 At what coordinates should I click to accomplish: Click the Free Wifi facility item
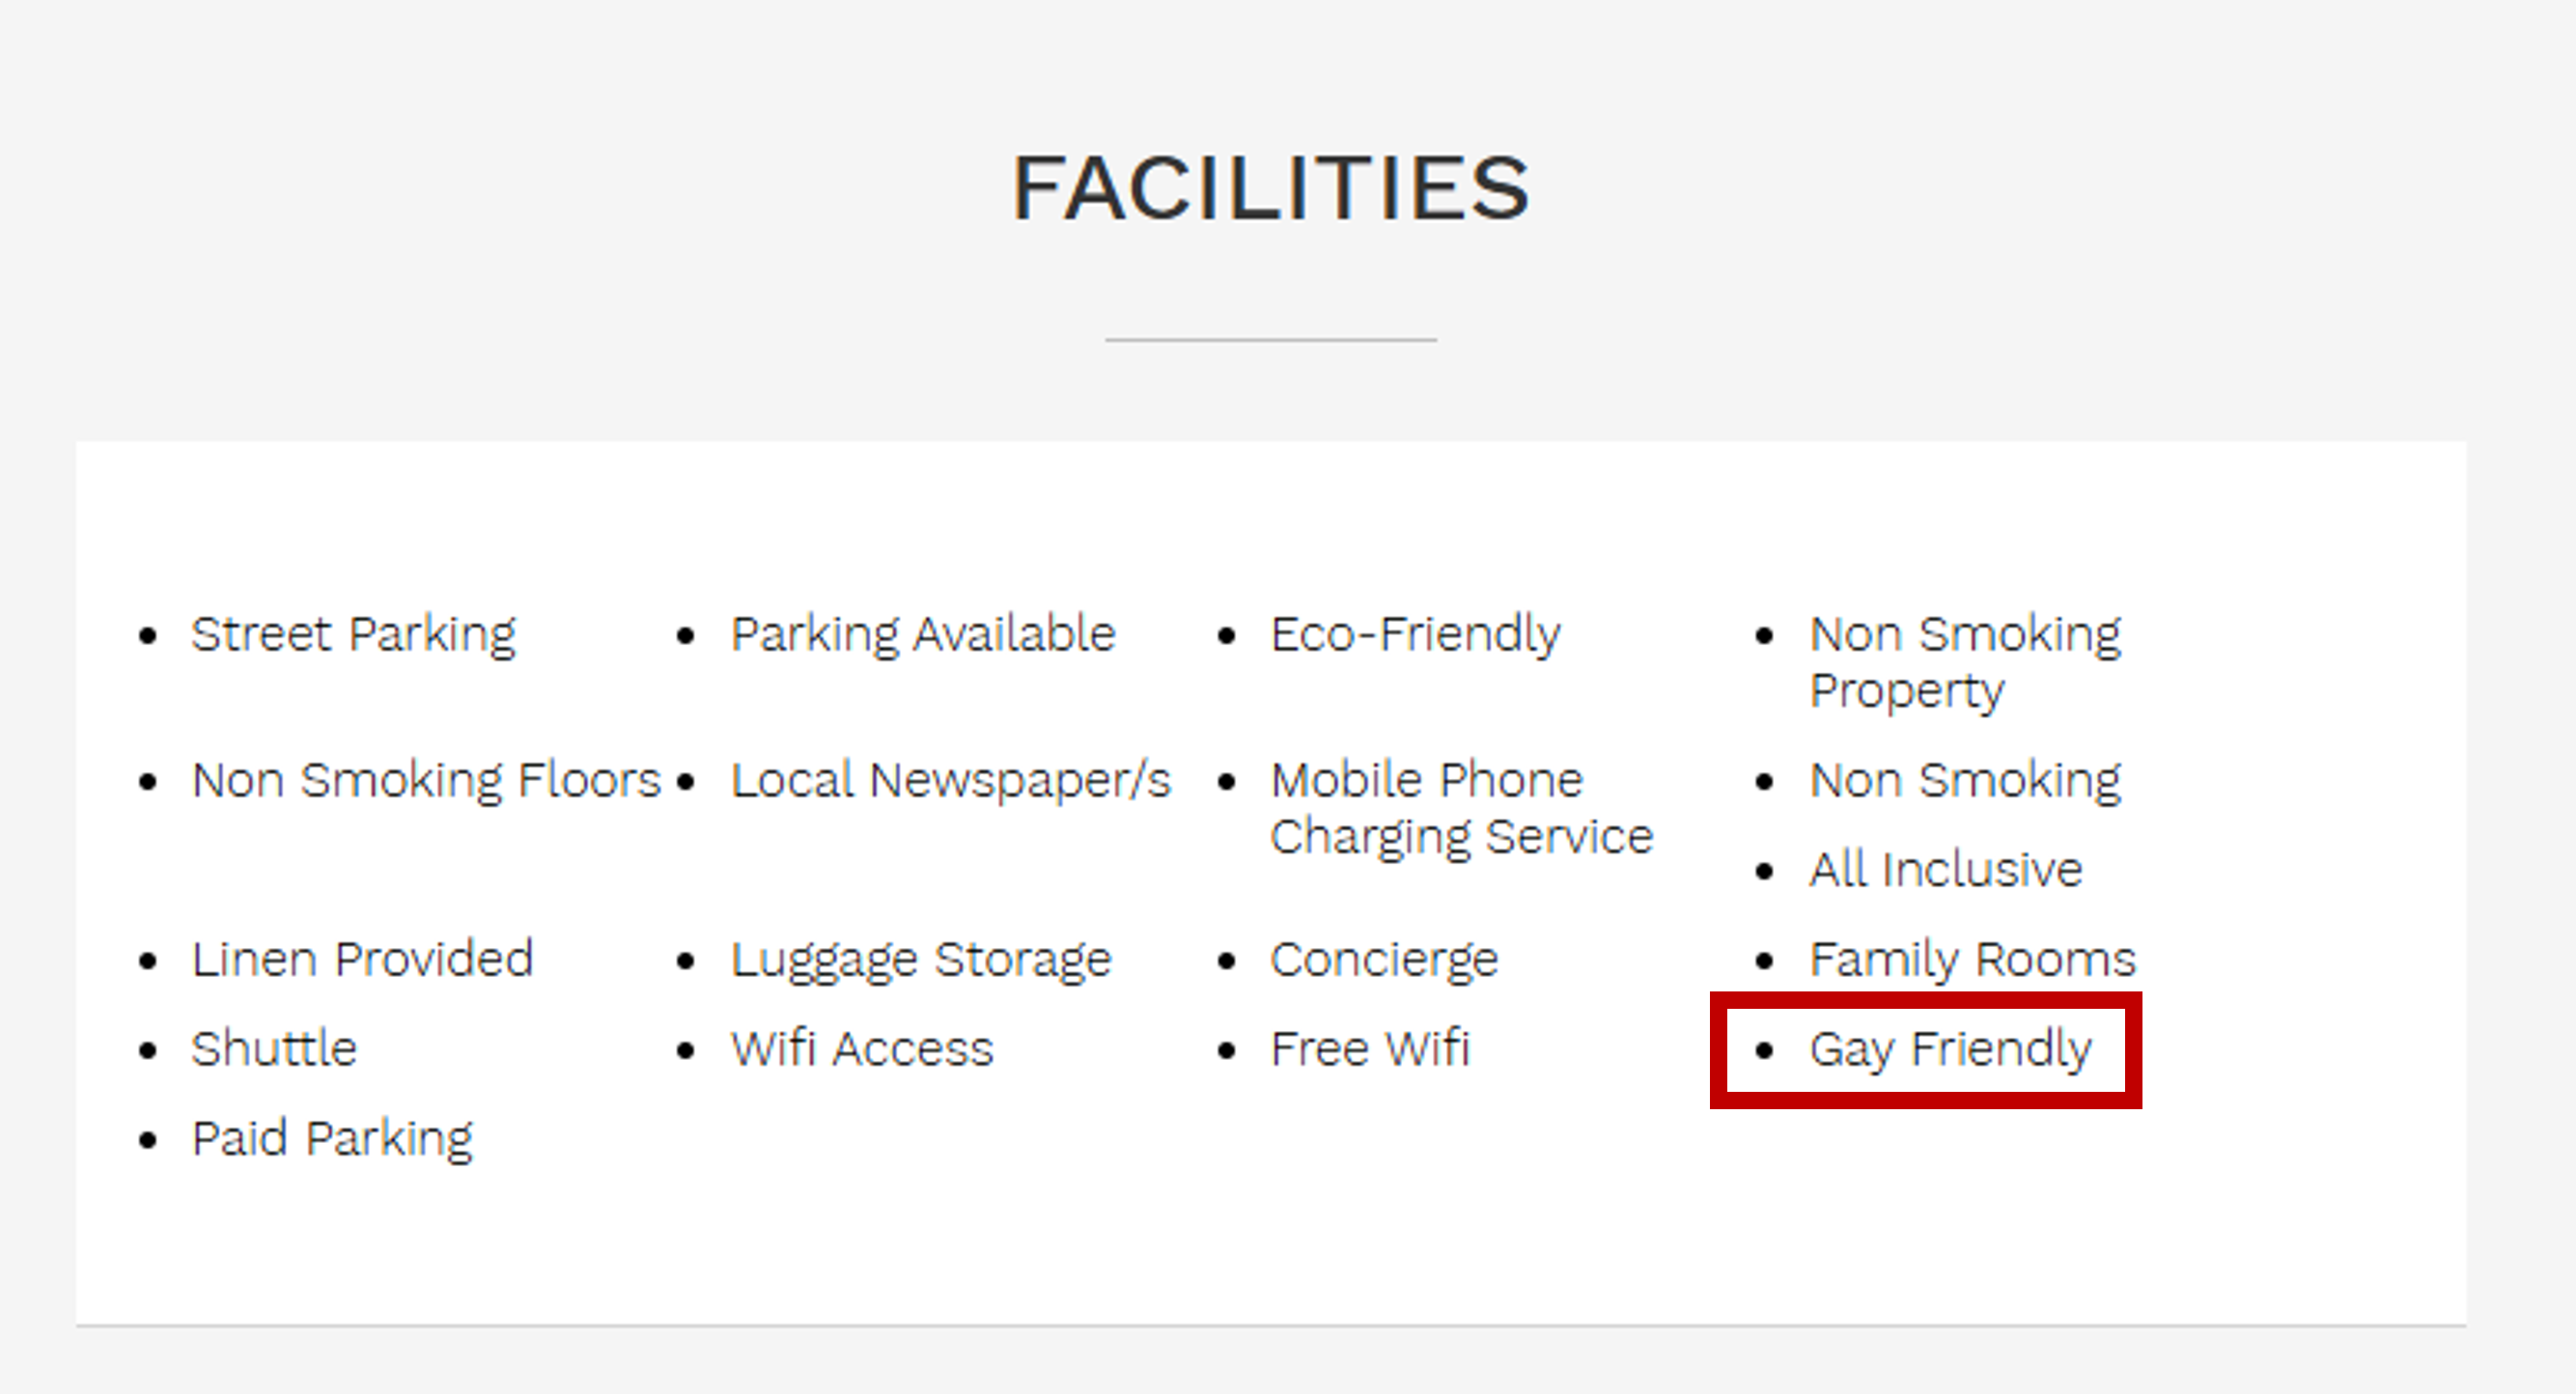tap(1370, 1049)
